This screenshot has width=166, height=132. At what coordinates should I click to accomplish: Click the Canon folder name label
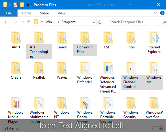click(x=62, y=47)
